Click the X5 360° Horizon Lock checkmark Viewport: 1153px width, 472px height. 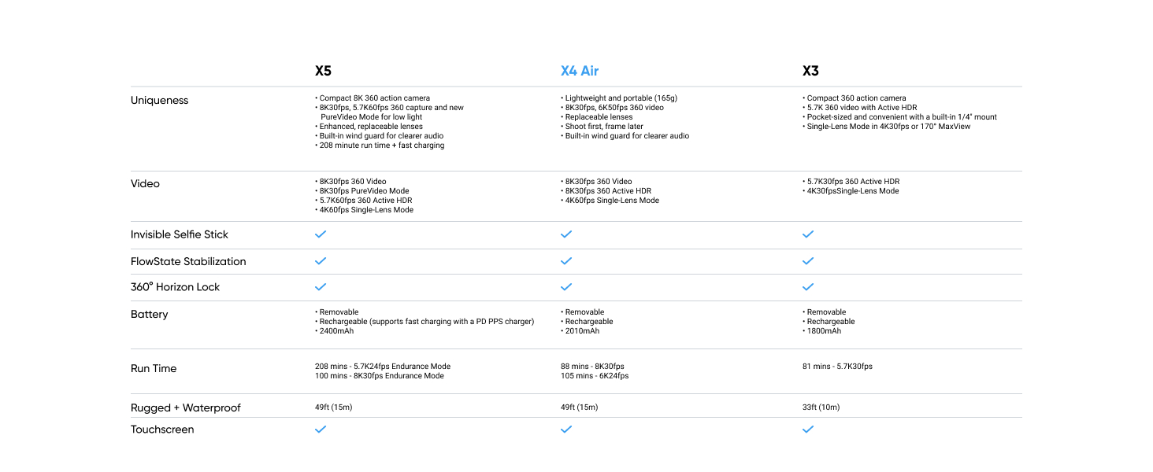point(321,287)
